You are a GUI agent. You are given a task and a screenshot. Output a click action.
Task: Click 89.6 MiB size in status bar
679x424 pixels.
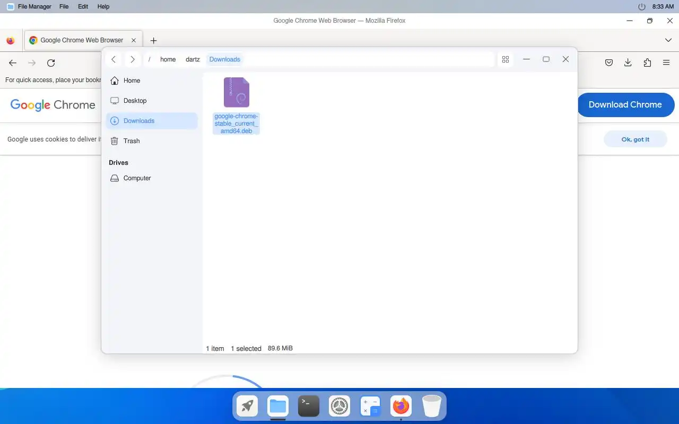tap(280, 348)
